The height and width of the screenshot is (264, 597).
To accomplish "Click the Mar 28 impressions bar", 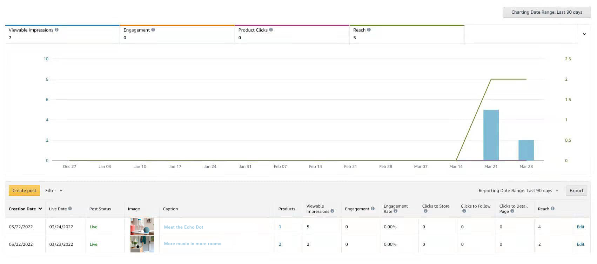I will click(526, 150).
